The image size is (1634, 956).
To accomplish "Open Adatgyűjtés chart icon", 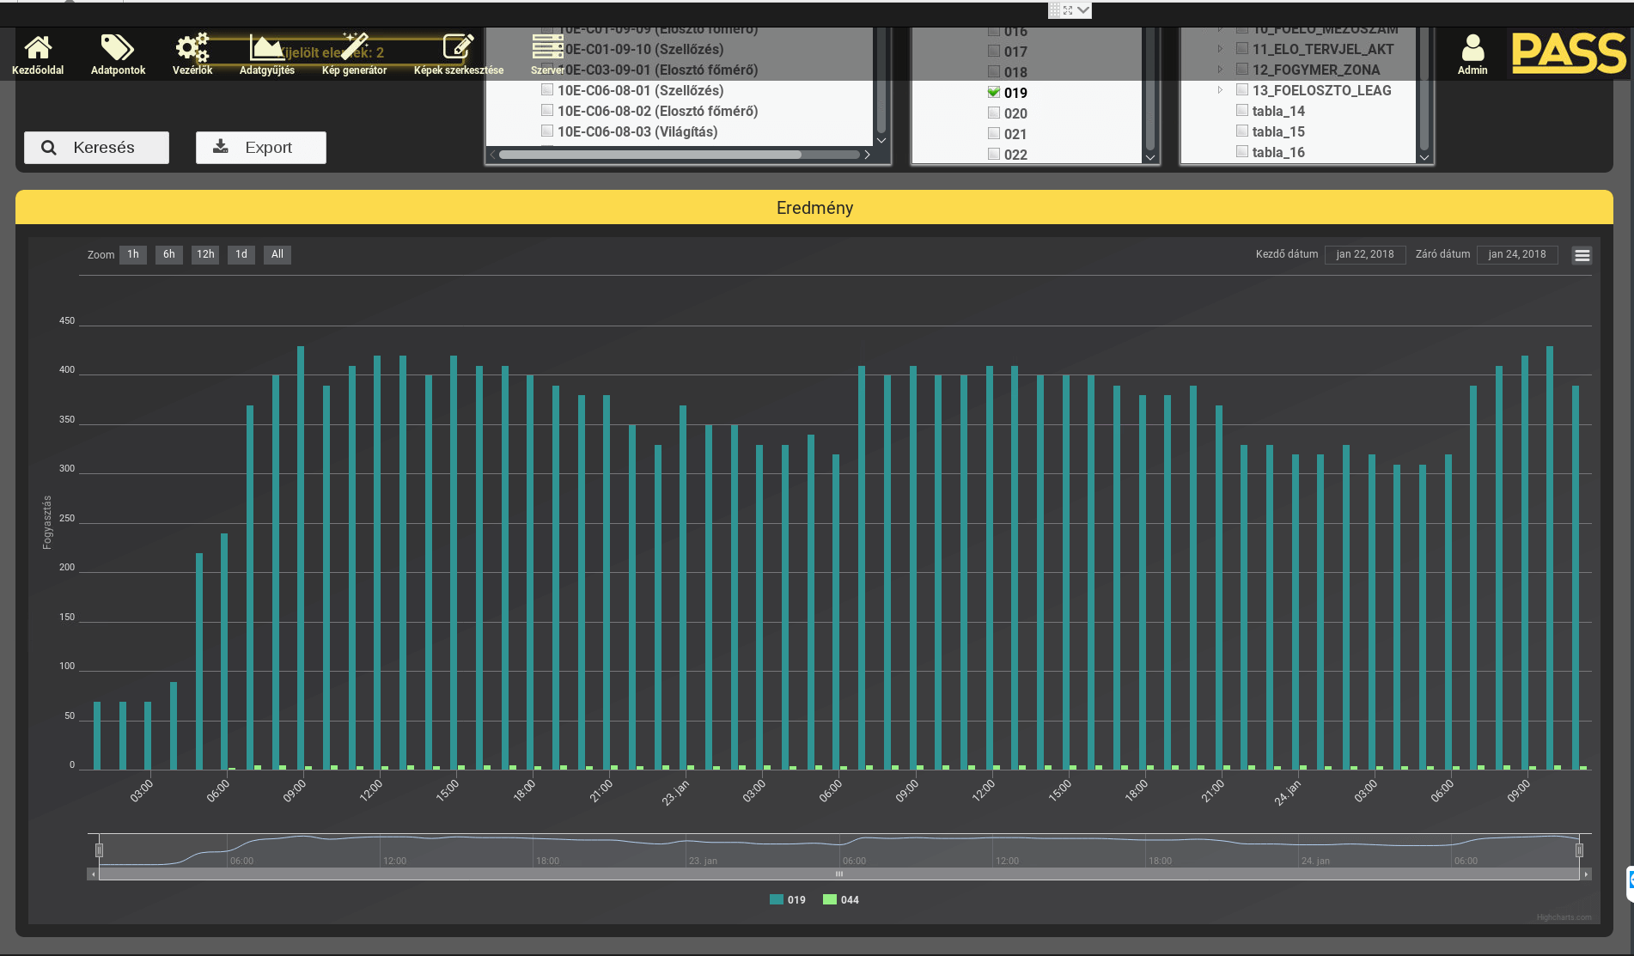I will click(266, 48).
